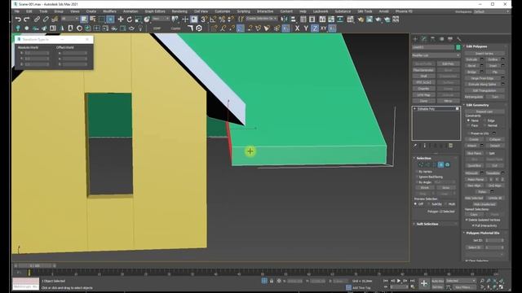
Task: Restrict transform to the Y axis
Action: click(306, 28)
